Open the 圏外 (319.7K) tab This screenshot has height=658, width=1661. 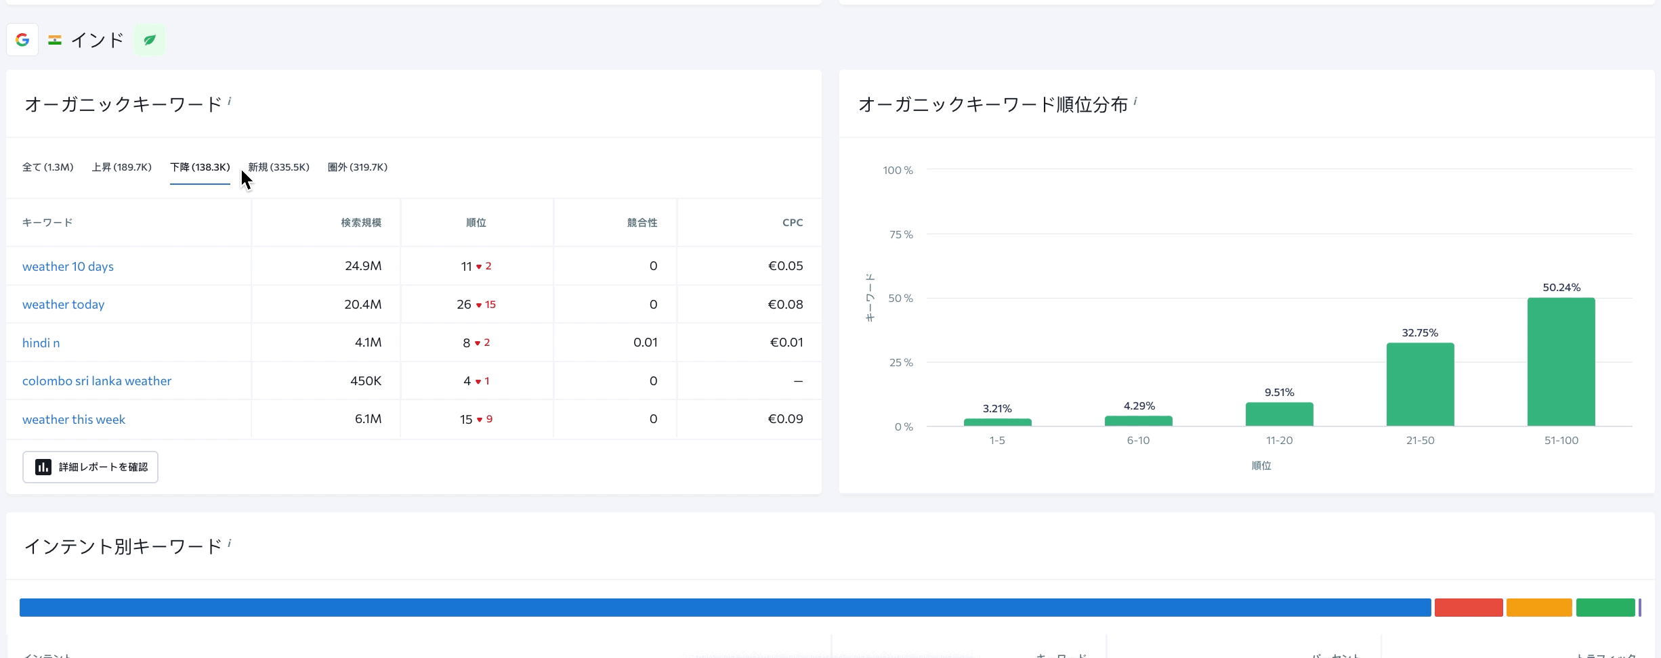(357, 167)
